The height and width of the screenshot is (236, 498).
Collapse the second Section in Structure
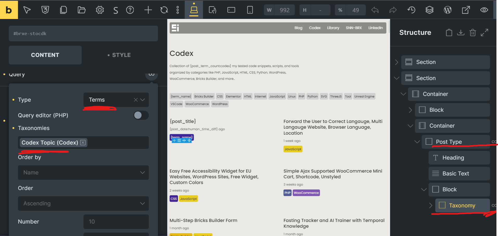(397, 78)
